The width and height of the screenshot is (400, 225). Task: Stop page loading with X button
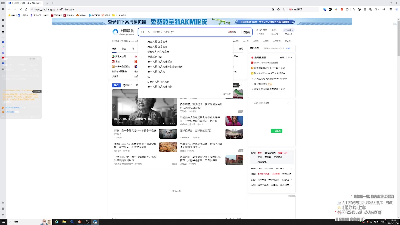tap(21, 9)
